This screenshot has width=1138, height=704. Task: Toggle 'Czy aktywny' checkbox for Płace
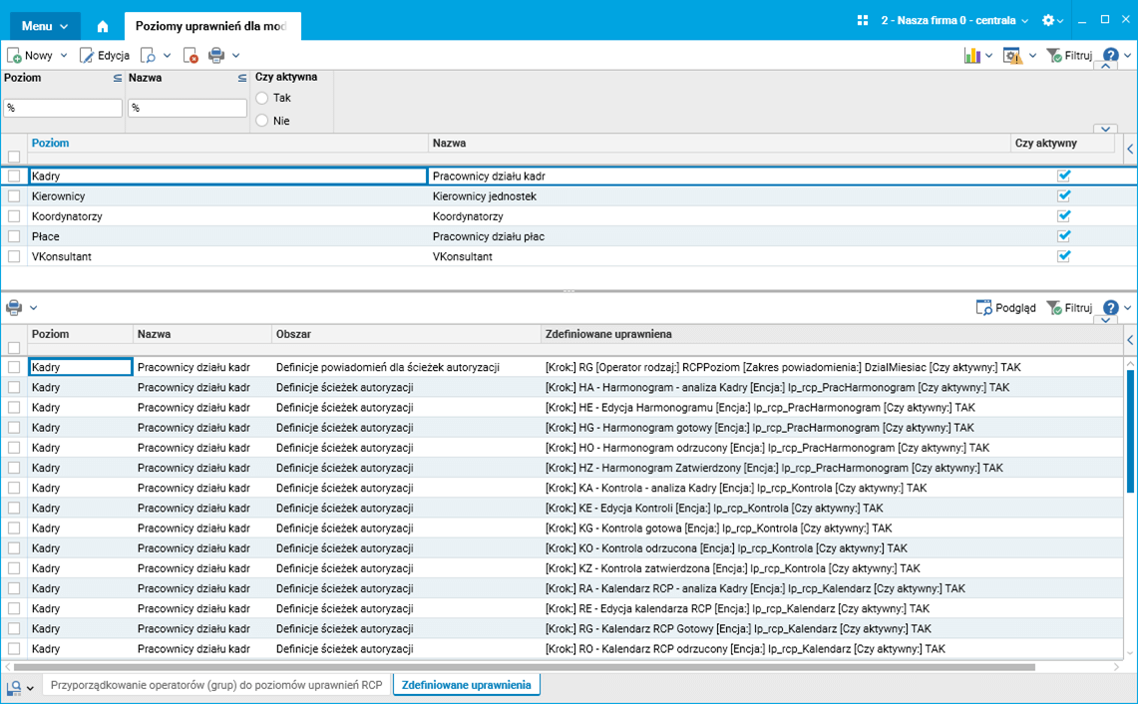[1064, 236]
